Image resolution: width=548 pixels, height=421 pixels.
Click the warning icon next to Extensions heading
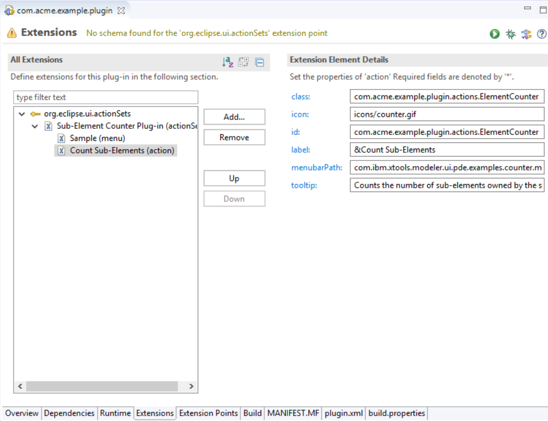coord(12,33)
